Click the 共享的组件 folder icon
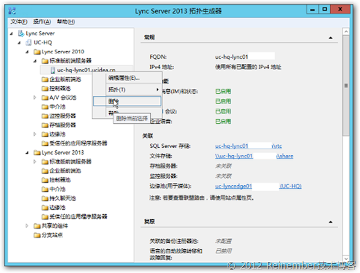 point(37,226)
